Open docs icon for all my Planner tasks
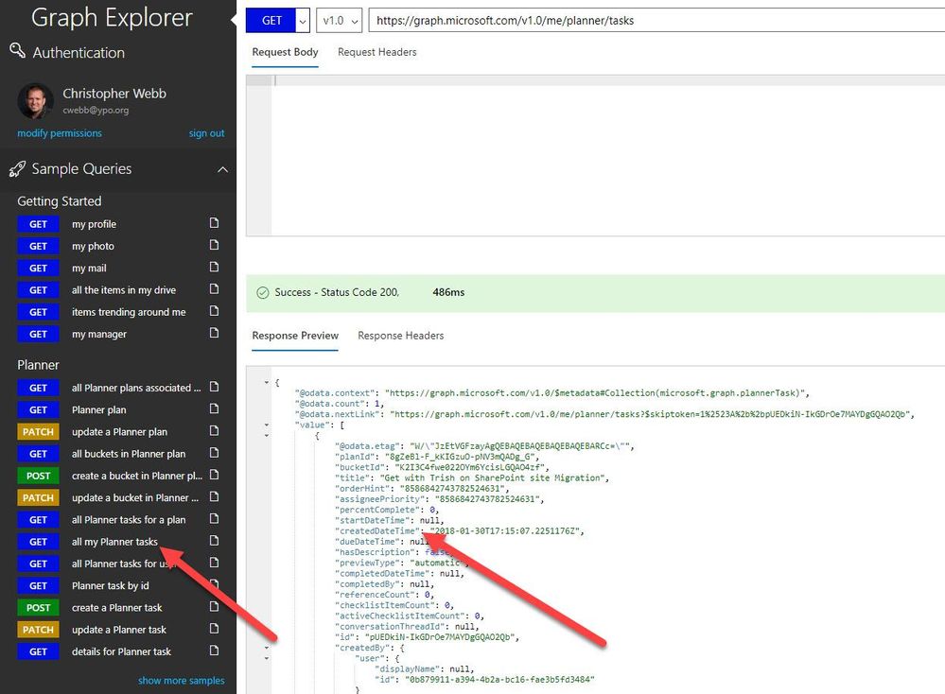 click(x=214, y=541)
